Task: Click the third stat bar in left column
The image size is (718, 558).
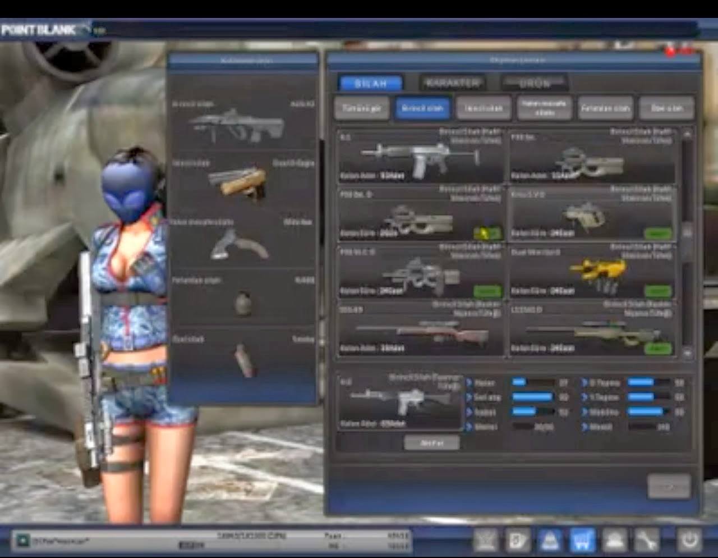Action: pyautogui.click(x=533, y=411)
